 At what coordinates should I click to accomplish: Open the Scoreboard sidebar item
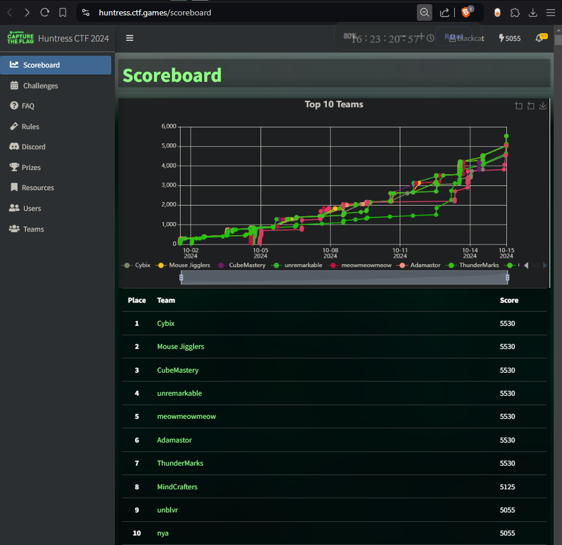point(56,65)
